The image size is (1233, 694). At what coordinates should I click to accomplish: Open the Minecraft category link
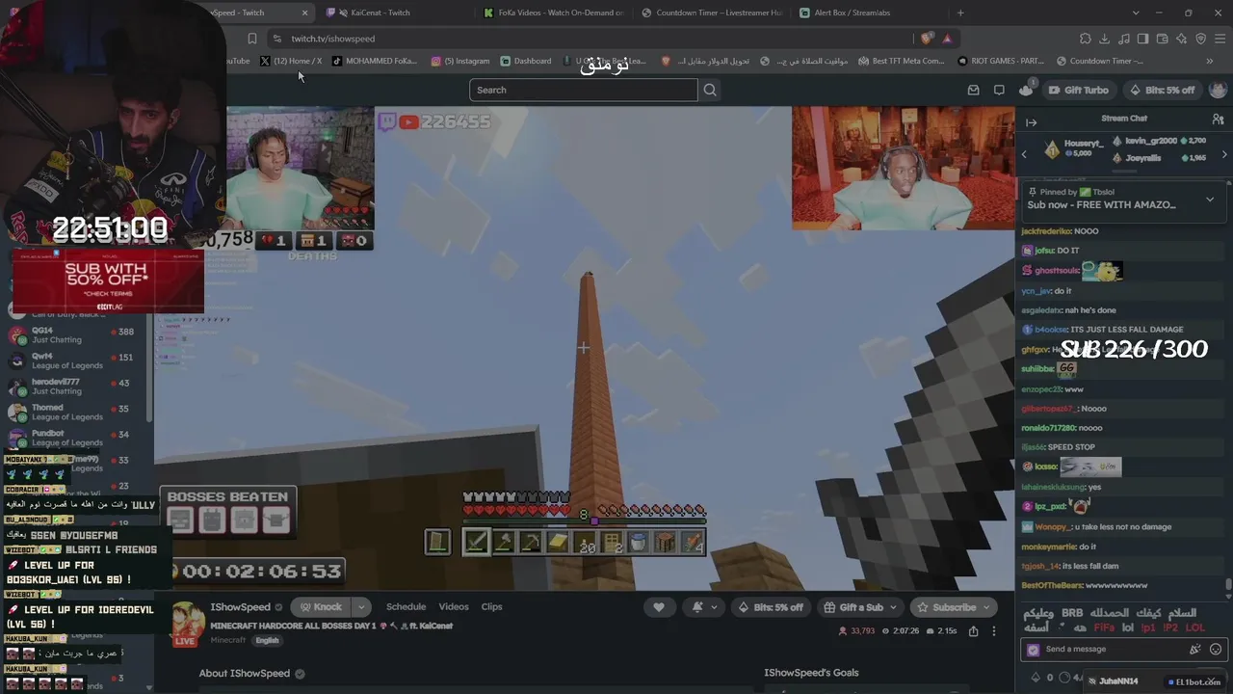pyautogui.click(x=228, y=640)
